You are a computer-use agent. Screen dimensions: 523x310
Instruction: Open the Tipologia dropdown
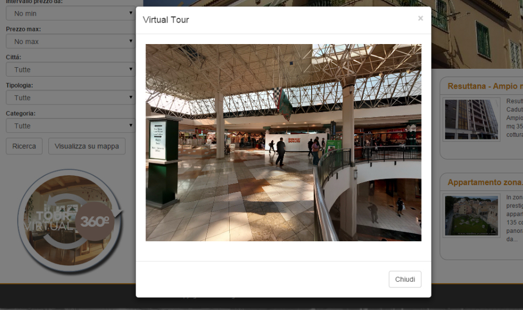coord(70,98)
